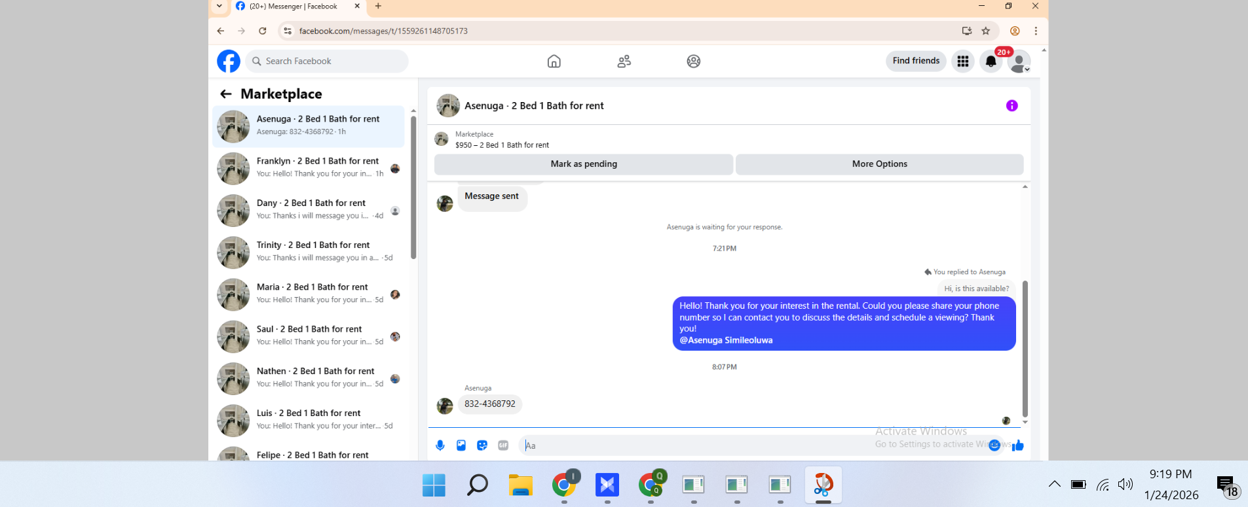
Task: Open the Felipe 2 Bed 1 Bath conversation
Action: 309,453
